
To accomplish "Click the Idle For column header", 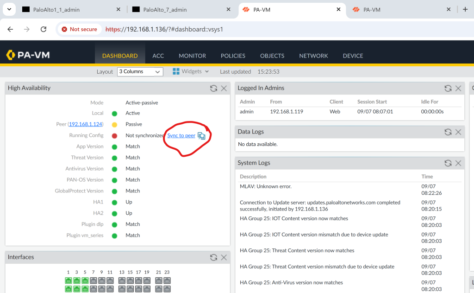I will pyautogui.click(x=430, y=102).
